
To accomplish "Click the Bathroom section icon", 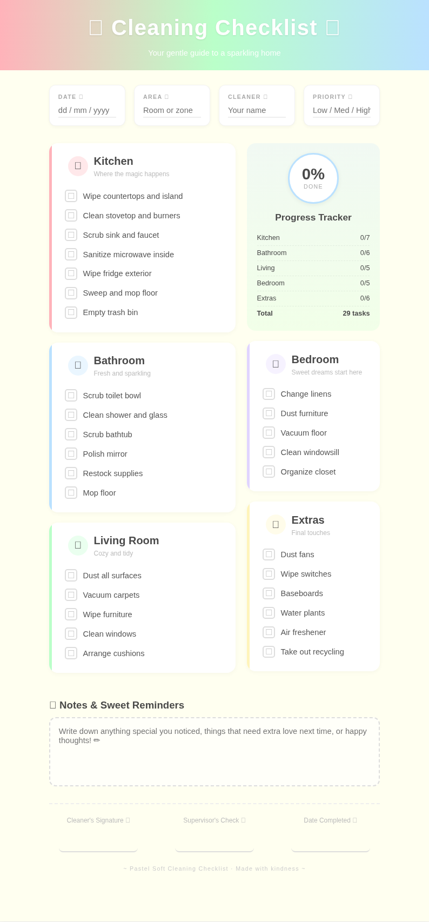I will pos(78,365).
